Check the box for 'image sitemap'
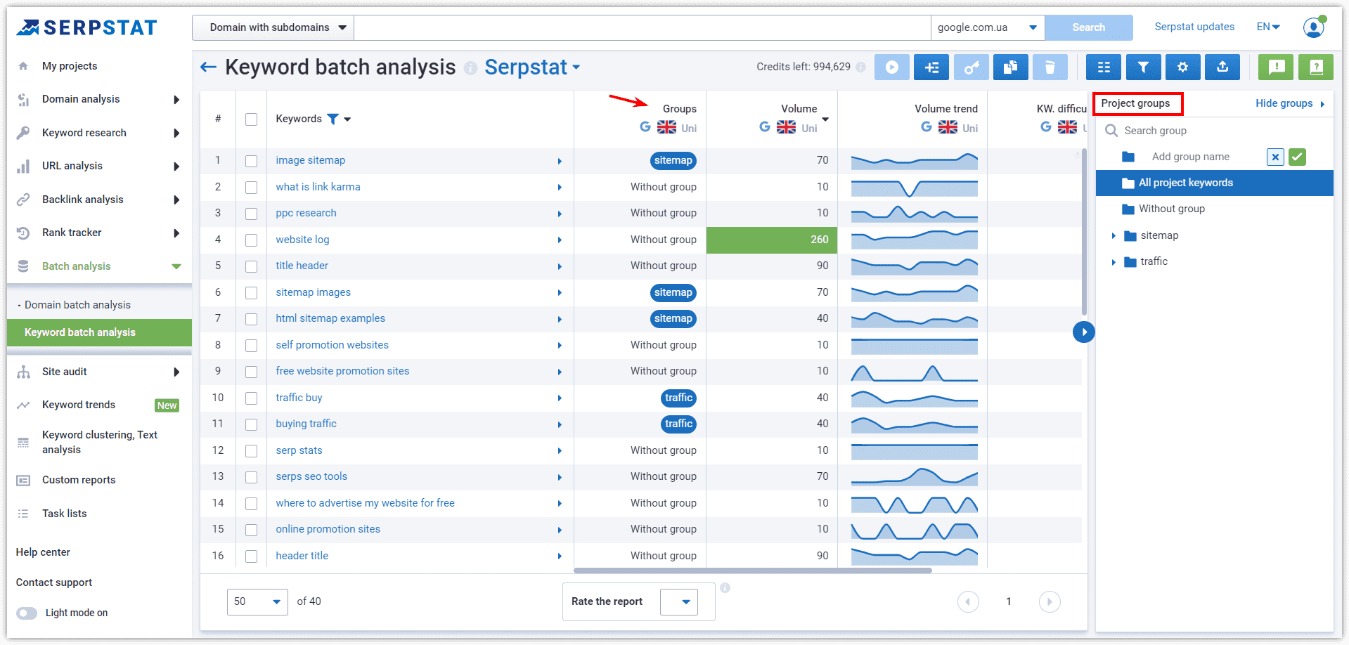The image size is (1349, 645). (251, 161)
